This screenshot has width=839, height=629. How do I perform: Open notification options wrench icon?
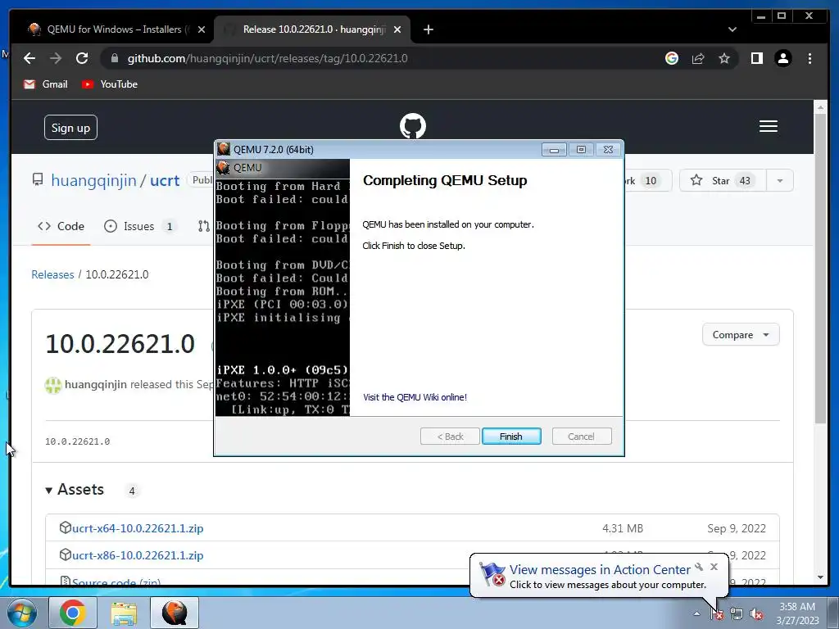pyautogui.click(x=699, y=567)
